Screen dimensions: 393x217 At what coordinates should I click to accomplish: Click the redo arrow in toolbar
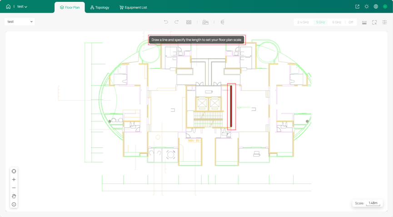pos(177,22)
